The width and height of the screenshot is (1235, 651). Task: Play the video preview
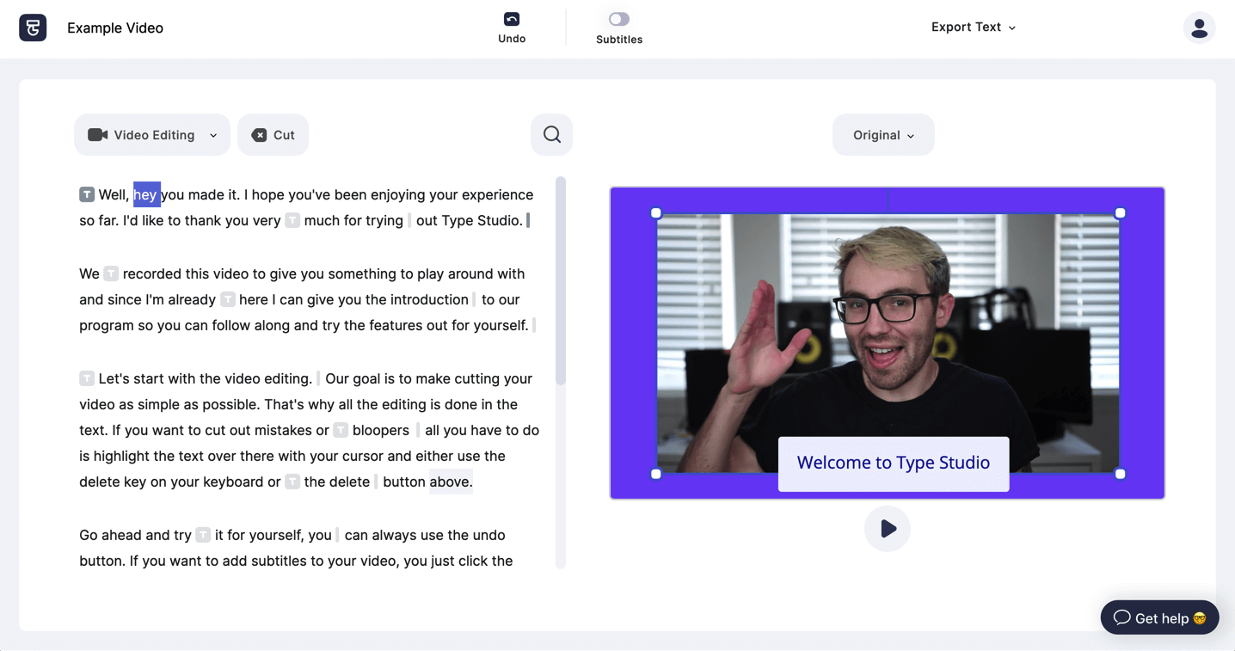click(888, 529)
